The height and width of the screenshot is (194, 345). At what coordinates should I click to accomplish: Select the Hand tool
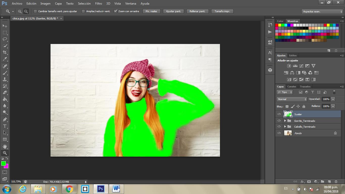[x=5, y=147]
